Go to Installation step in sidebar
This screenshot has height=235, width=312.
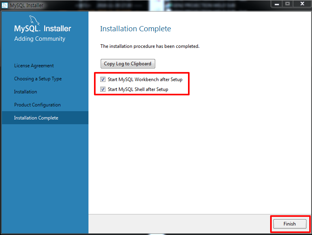pos(25,92)
